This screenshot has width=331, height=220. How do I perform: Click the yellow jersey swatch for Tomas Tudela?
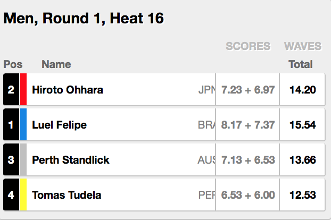click(x=23, y=195)
